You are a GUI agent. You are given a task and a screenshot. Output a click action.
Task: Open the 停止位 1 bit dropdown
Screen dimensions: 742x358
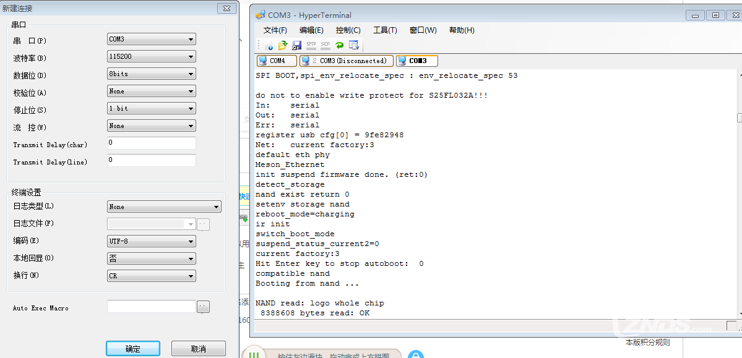152,108
